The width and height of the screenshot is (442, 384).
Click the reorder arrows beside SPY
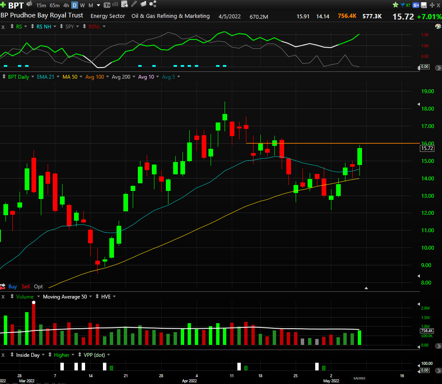(61, 26)
